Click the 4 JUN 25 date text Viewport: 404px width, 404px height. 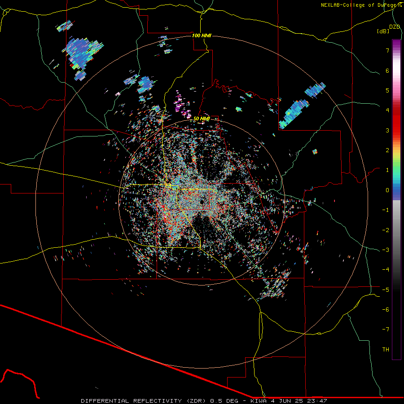click(287, 401)
